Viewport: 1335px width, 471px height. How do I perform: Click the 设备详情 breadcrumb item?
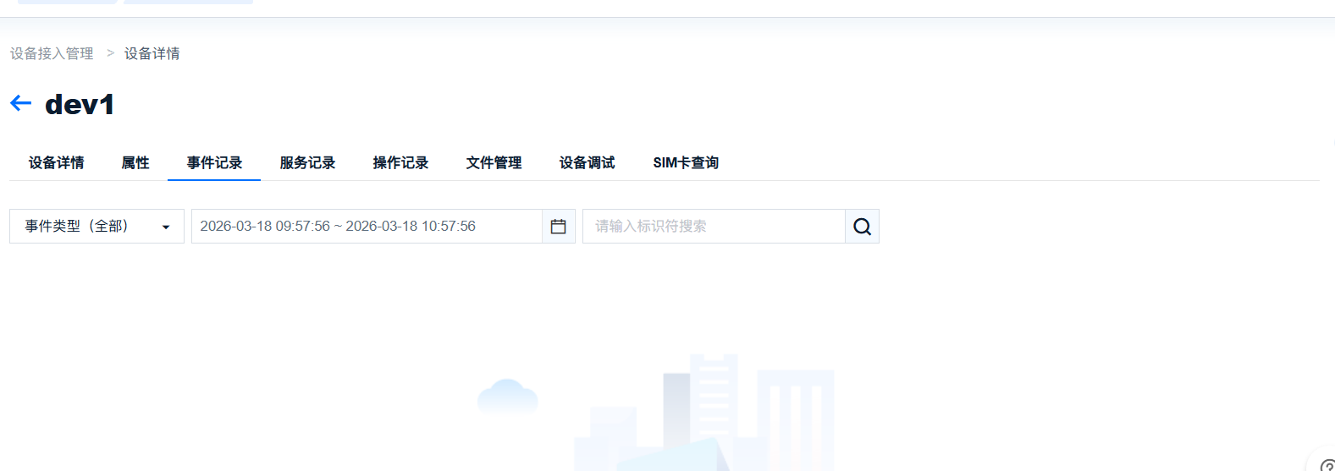coord(152,53)
